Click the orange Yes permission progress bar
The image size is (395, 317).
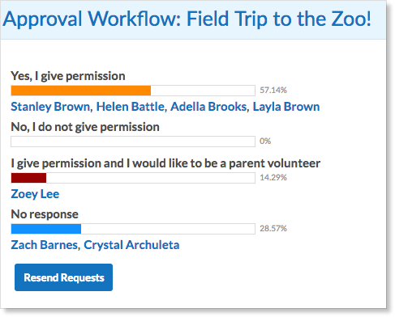tap(133, 91)
